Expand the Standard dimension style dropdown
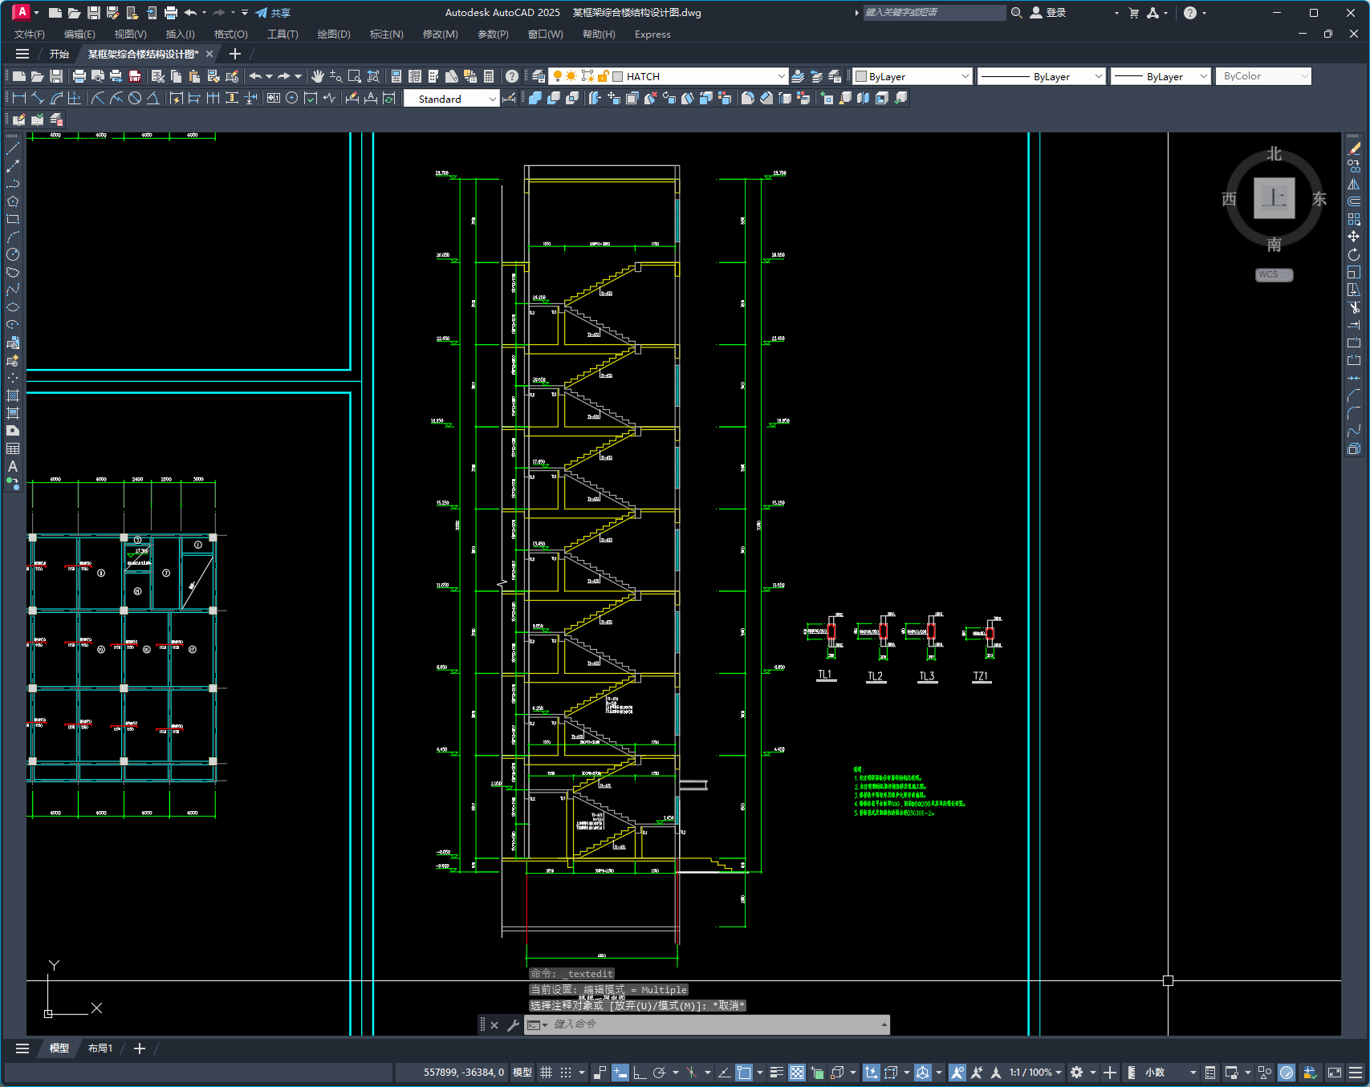Screen dimensions: 1370x1087 point(492,99)
